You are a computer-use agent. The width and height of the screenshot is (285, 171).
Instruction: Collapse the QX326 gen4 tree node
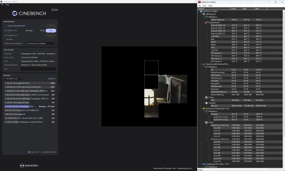[201, 14]
